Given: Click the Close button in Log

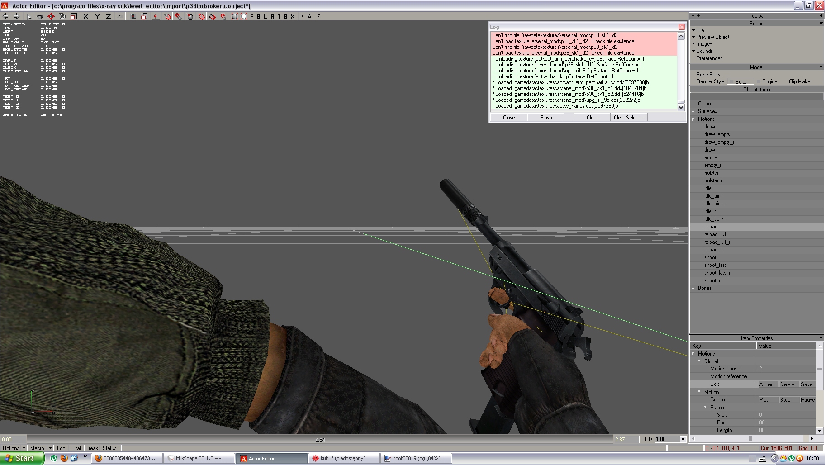Looking at the screenshot, I should (x=509, y=117).
